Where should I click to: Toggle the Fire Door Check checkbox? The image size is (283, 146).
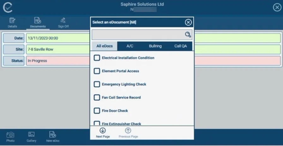point(97,111)
